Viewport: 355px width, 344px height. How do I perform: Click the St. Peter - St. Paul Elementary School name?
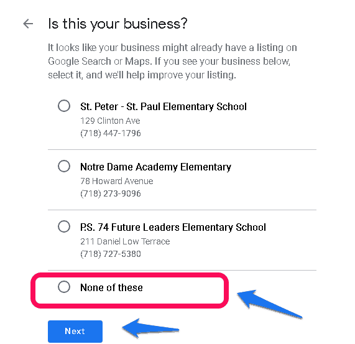pos(164,106)
